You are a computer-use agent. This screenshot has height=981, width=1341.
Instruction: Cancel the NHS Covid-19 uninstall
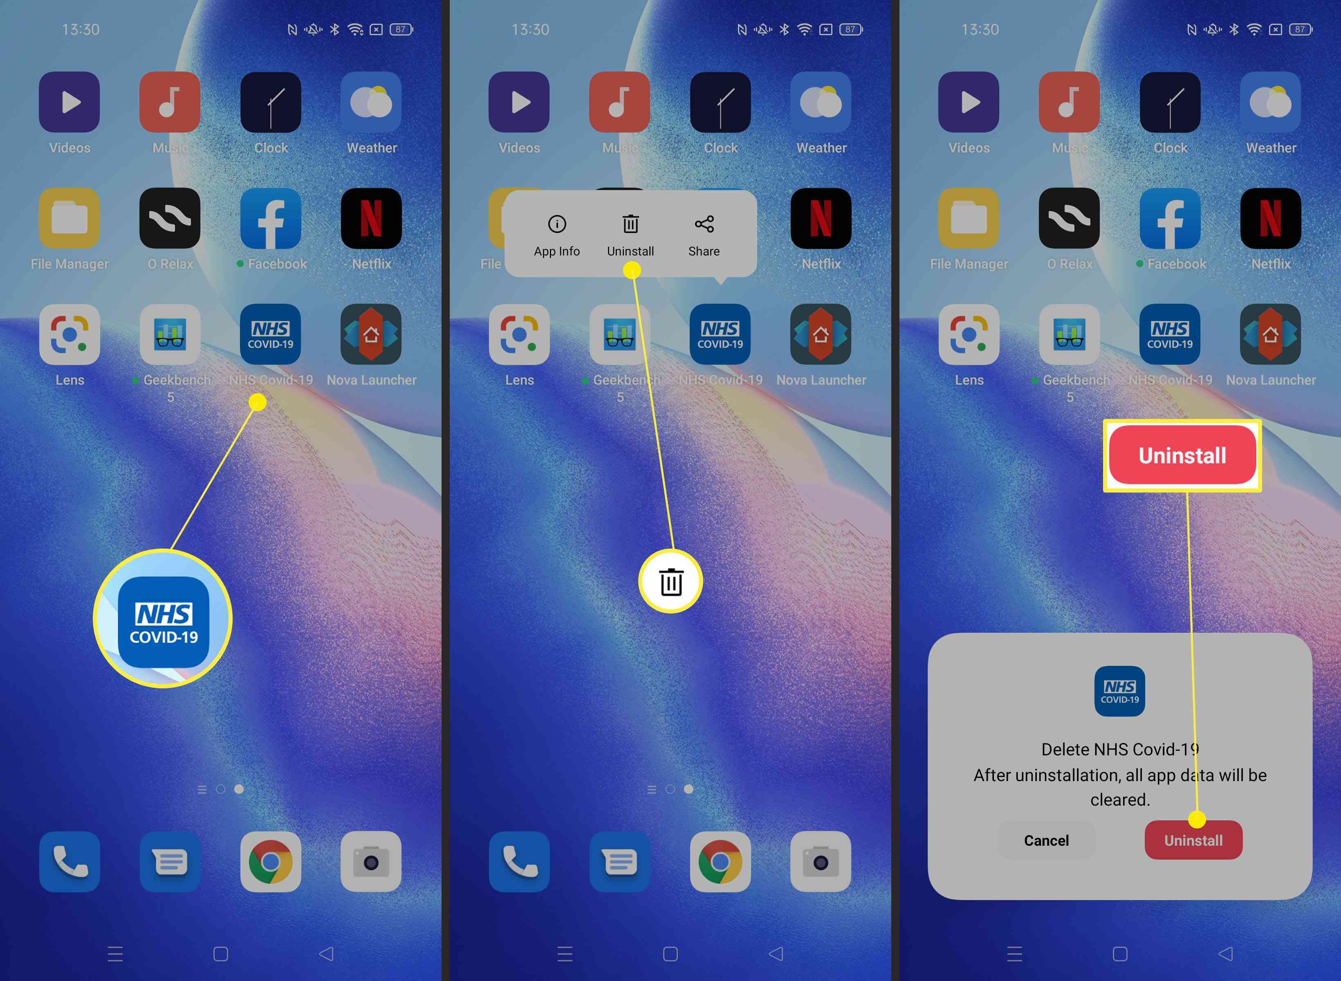(1046, 840)
